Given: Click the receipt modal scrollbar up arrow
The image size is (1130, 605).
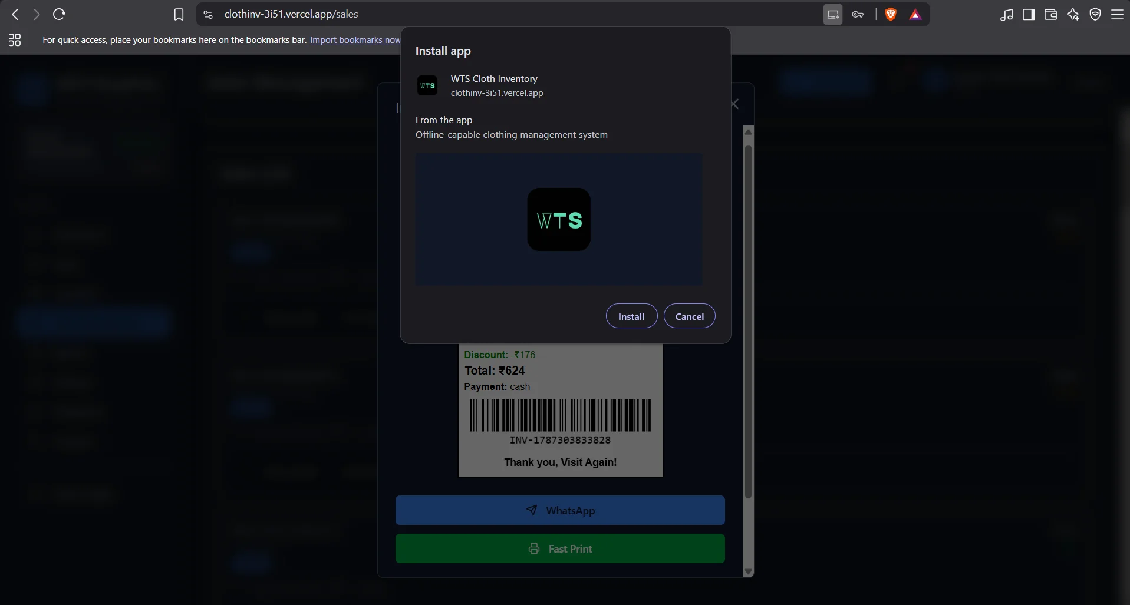Looking at the screenshot, I should 749,132.
